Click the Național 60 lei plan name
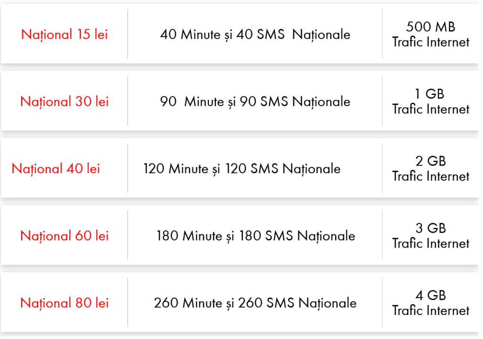This screenshot has width=483, height=339. click(65, 235)
